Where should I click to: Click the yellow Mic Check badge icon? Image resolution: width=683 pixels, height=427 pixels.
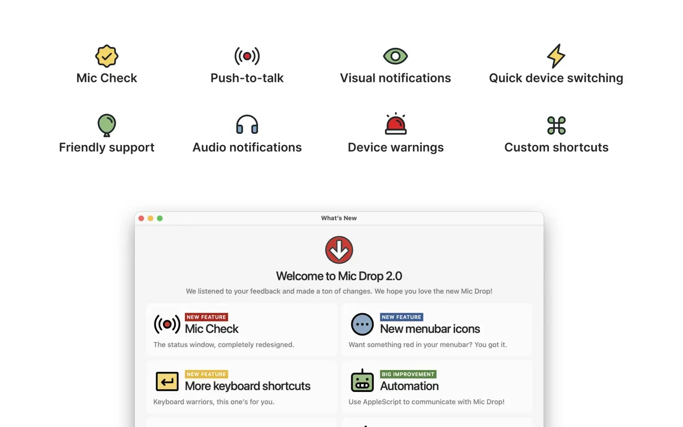tap(107, 56)
